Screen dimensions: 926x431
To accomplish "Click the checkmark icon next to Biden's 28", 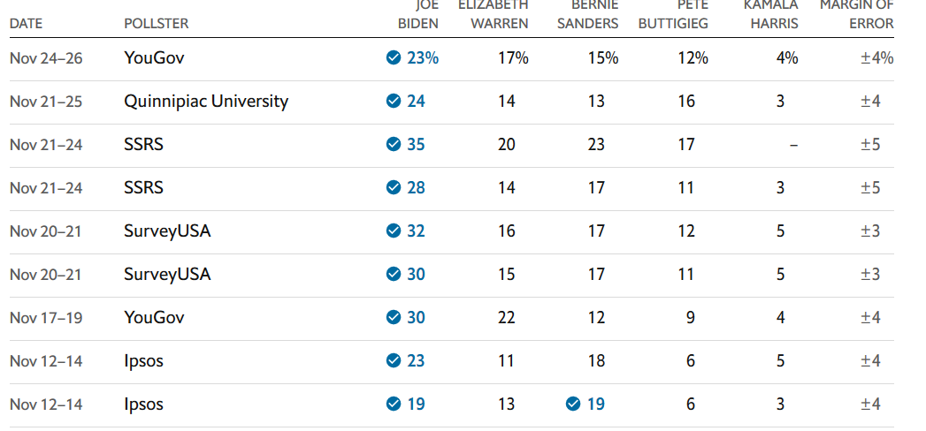I will pyautogui.click(x=394, y=187).
